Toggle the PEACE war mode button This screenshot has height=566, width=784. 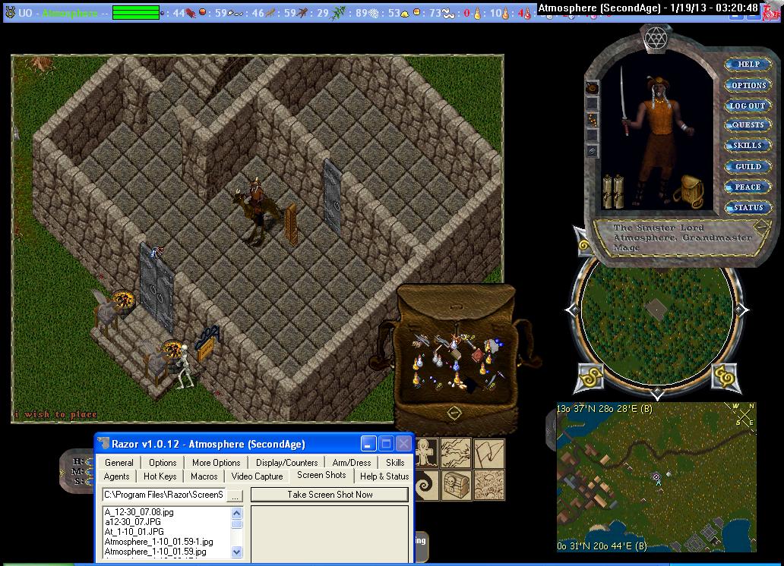[x=748, y=187]
